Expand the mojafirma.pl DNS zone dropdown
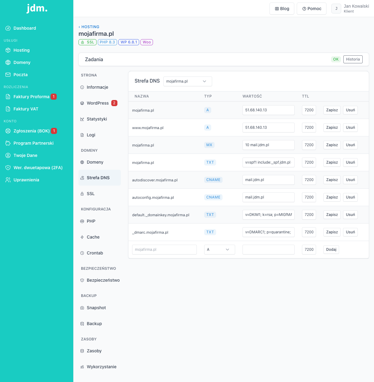 [x=188, y=81]
